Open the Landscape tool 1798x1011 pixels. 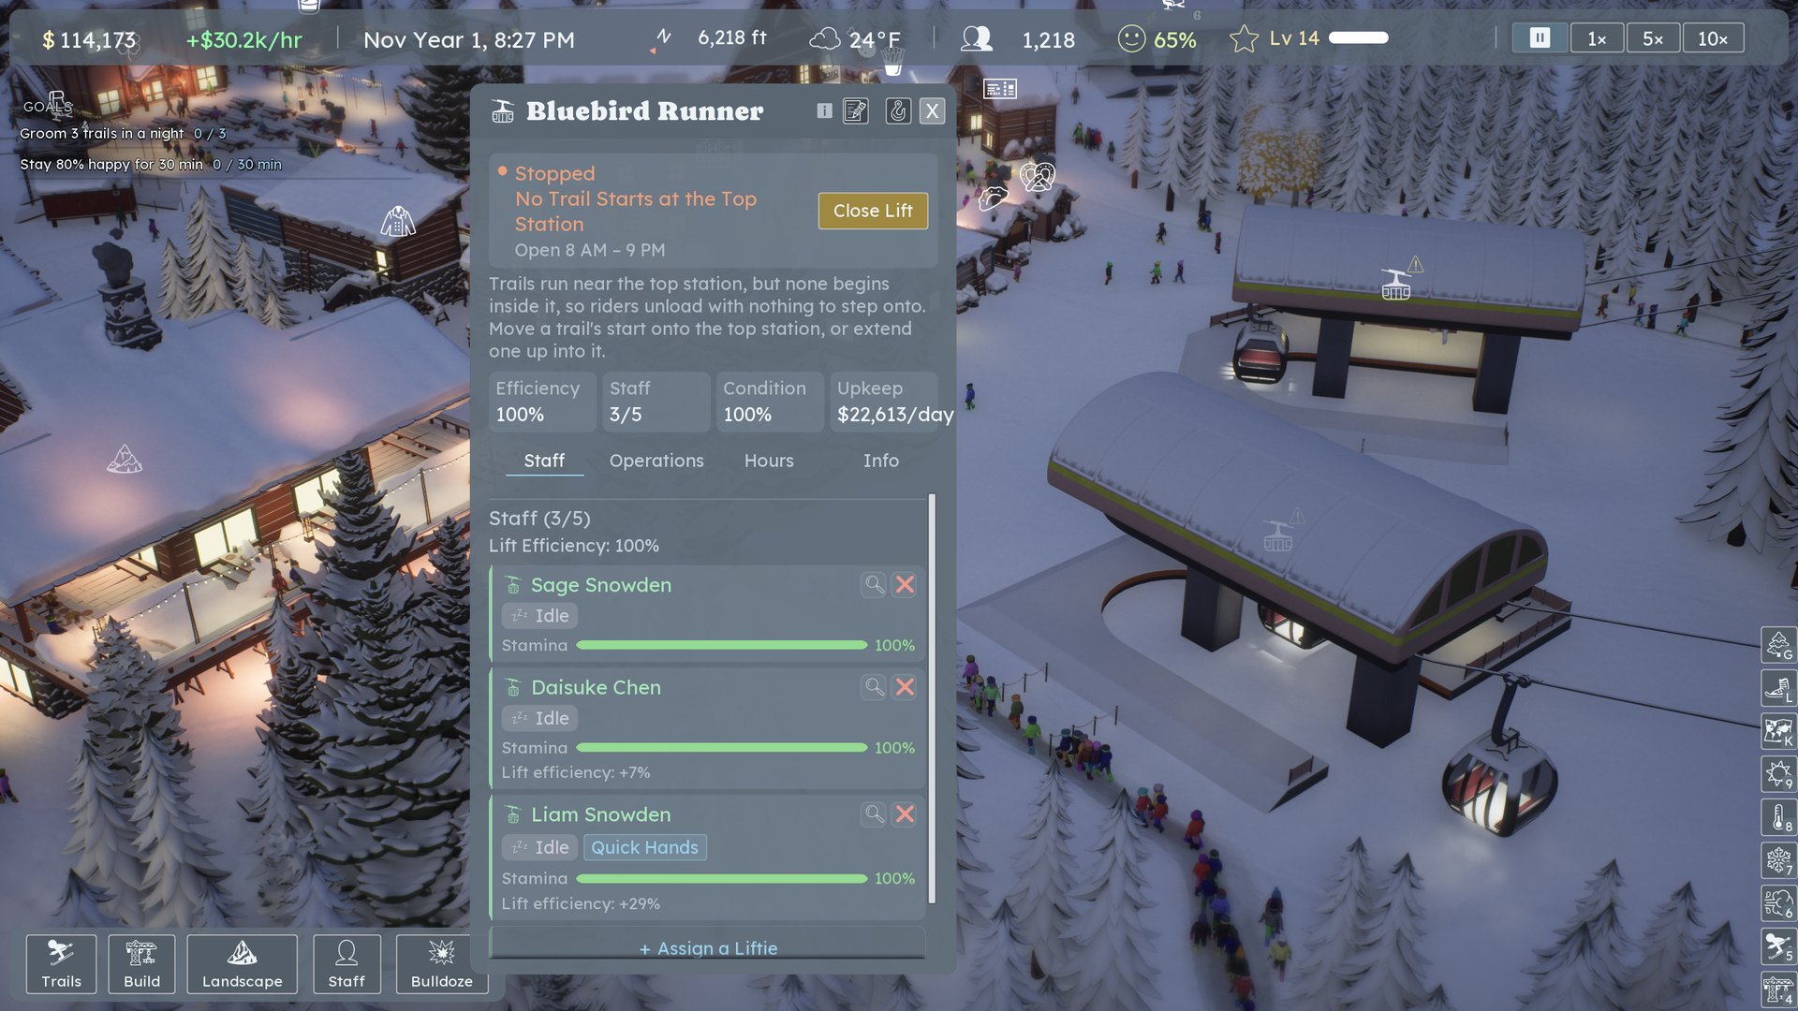[242, 963]
